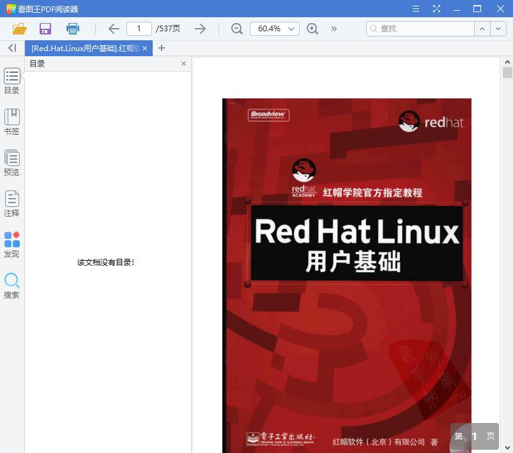The height and width of the screenshot is (453, 513).
Task: Open the 搜索 search sidebar icon
Action: (11, 286)
